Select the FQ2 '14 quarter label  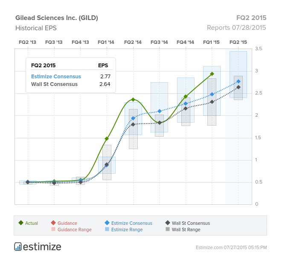tap(133, 42)
